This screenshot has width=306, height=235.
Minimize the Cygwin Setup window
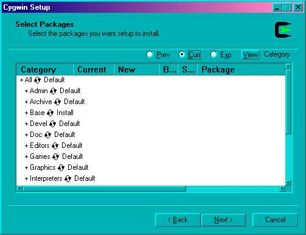[277, 7]
